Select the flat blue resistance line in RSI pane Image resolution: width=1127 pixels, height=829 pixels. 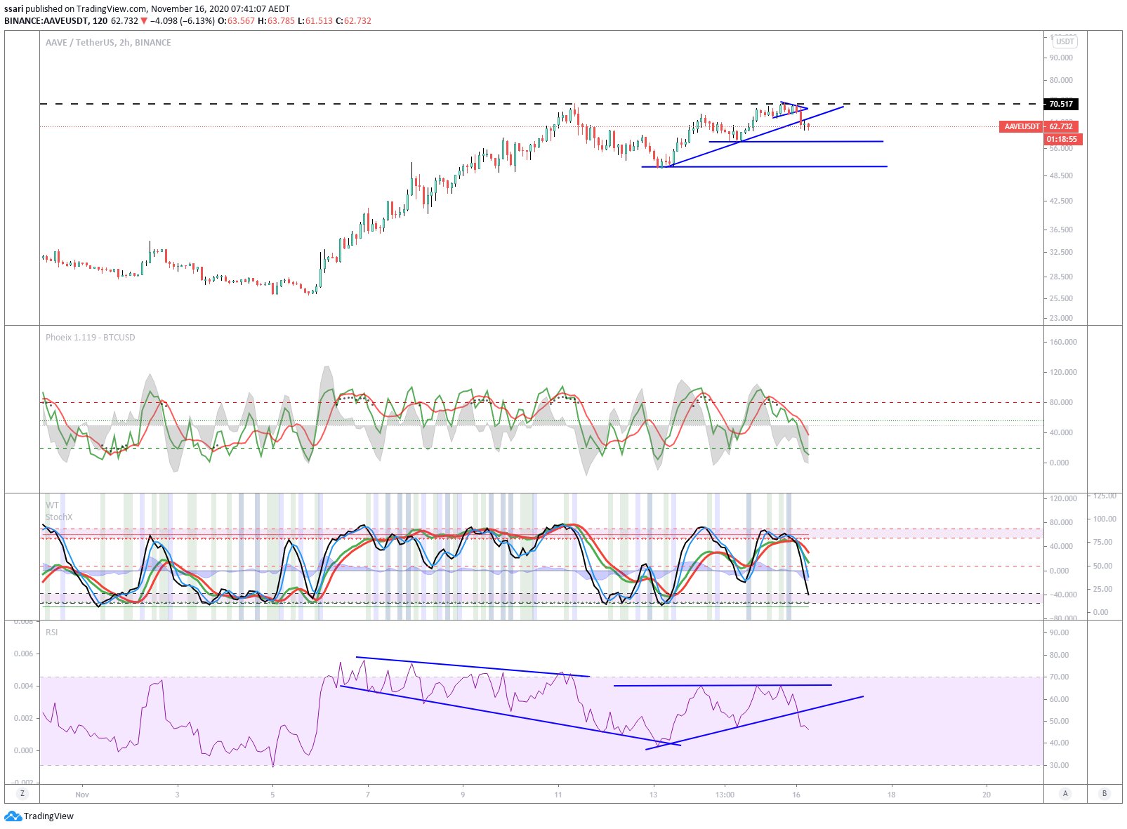(723, 685)
